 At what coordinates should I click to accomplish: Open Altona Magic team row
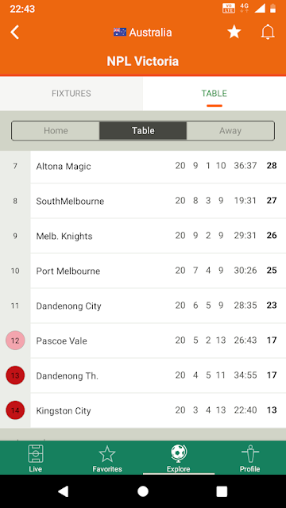click(x=143, y=166)
